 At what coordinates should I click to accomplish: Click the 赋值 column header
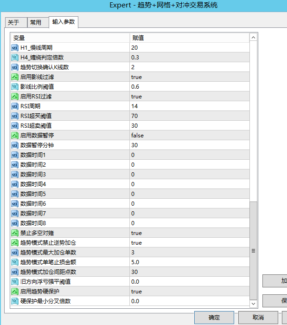(x=190, y=38)
